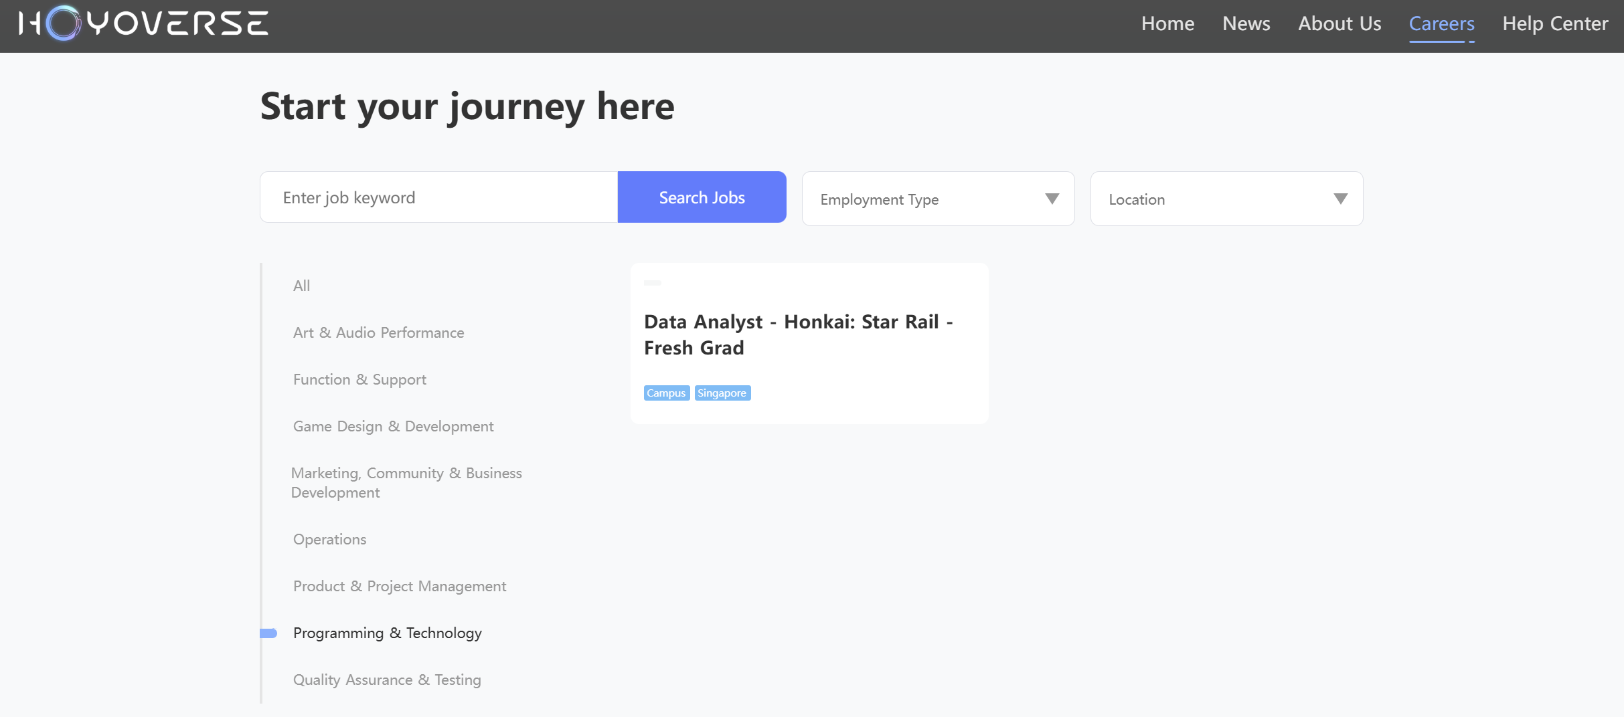Open the Operations category

tap(329, 539)
